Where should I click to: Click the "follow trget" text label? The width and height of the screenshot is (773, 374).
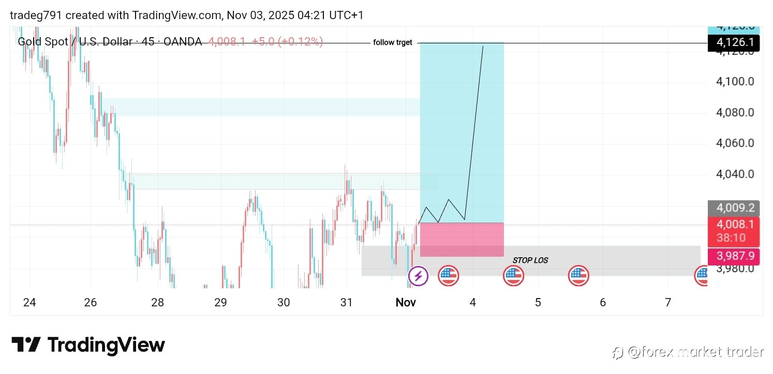(x=393, y=43)
